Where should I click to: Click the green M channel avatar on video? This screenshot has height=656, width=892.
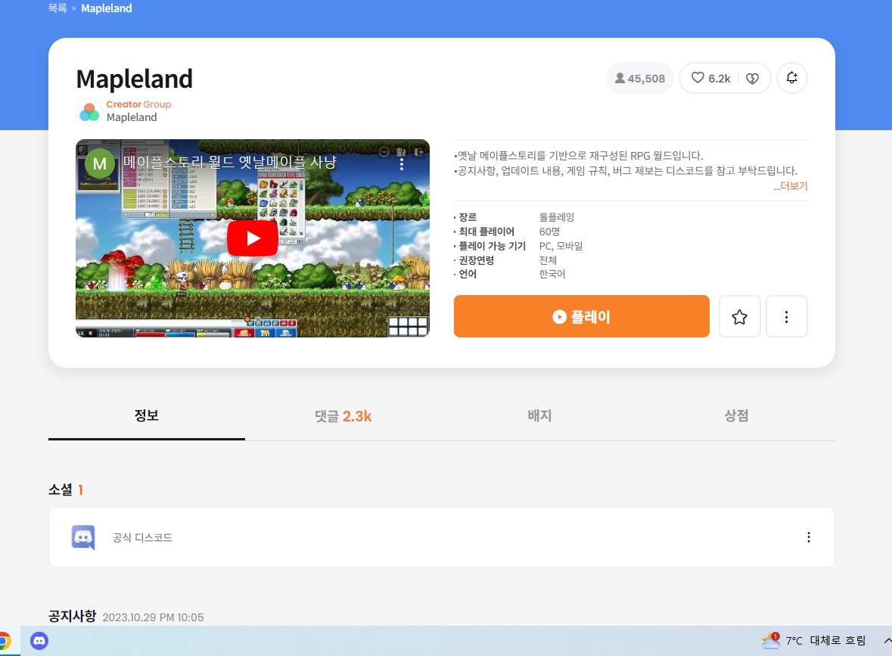(x=100, y=164)
